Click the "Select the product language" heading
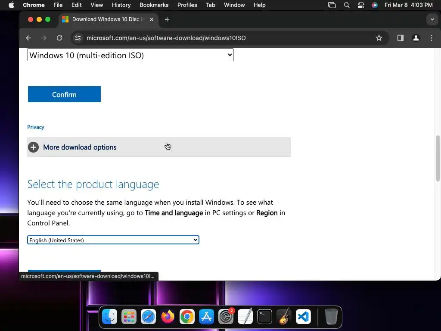This screenshot has width=441, height=331. 93,184
